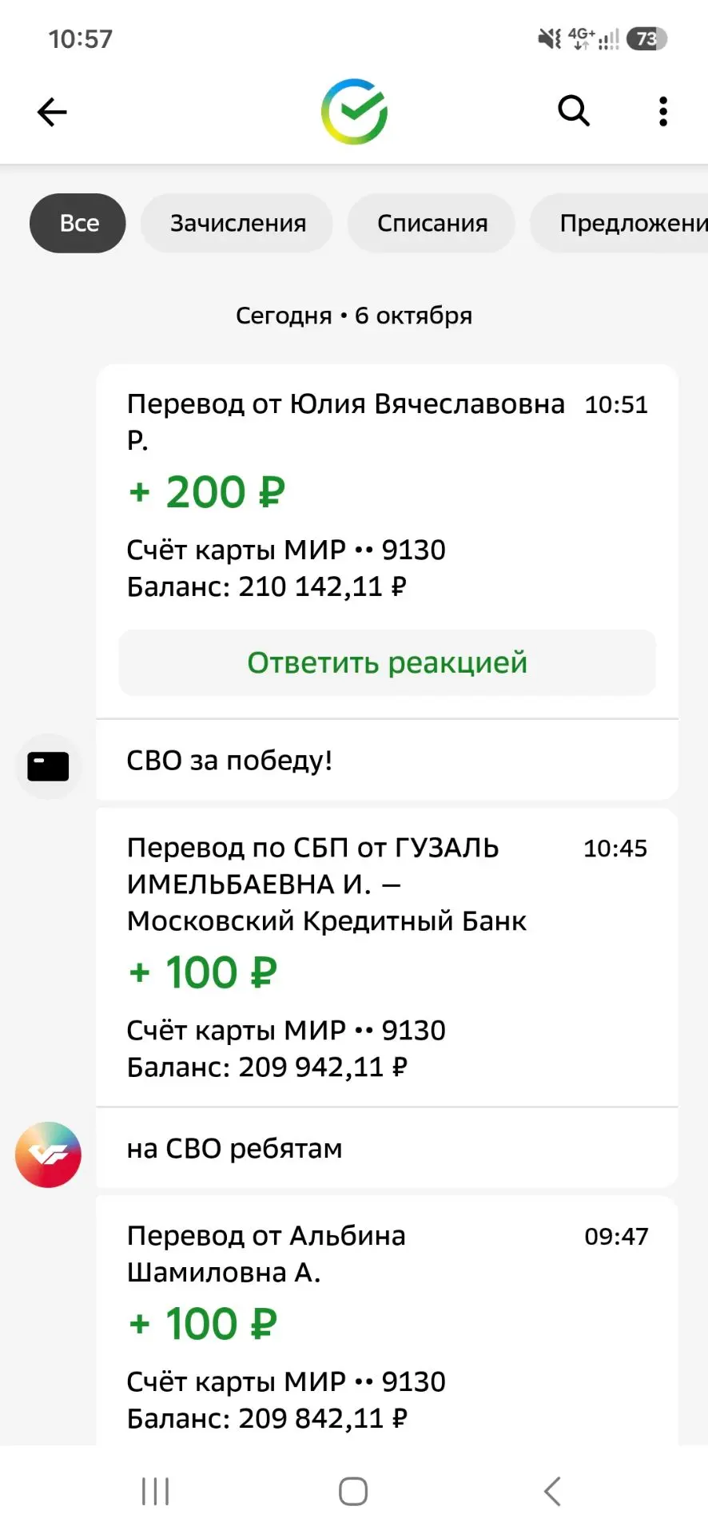Tap the green Sber checkmark logo
The image size is (708, 1534).
(354, 112)
